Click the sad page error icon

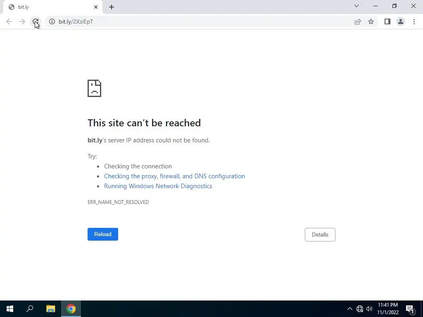click(x=95, y=88)
